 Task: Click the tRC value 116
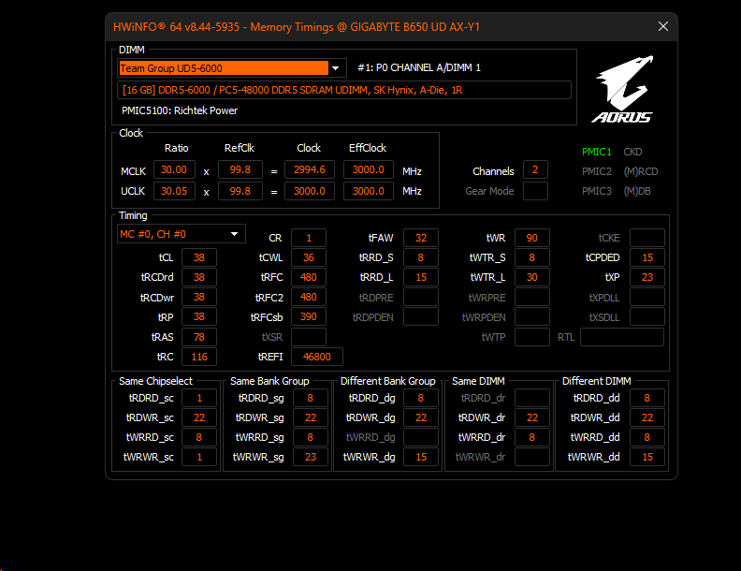click(x=199, y=357)
